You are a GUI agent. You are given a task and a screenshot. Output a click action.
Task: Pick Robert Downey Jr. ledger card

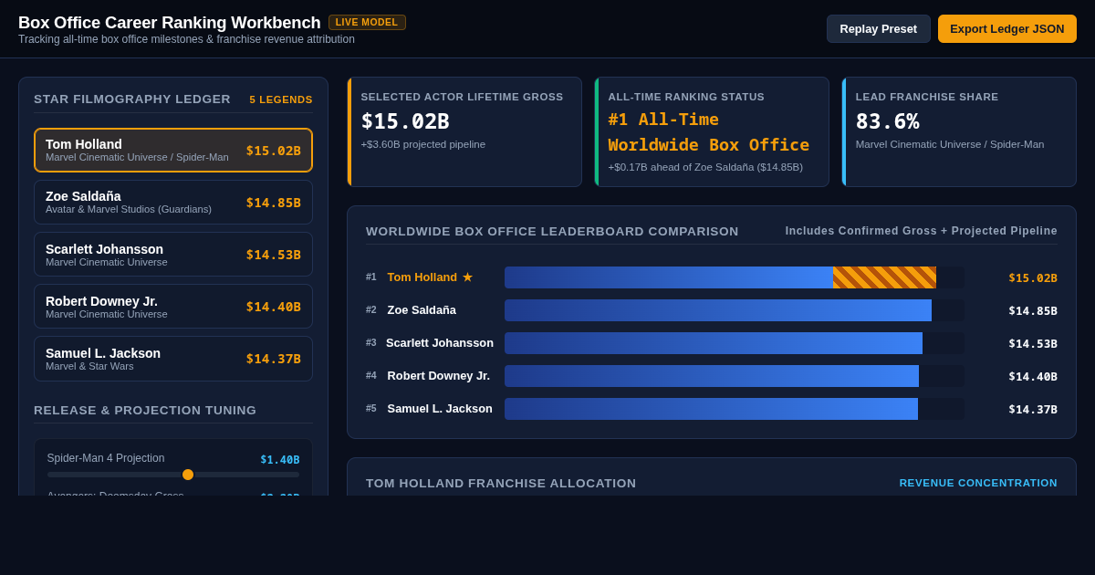click(173, 306)
